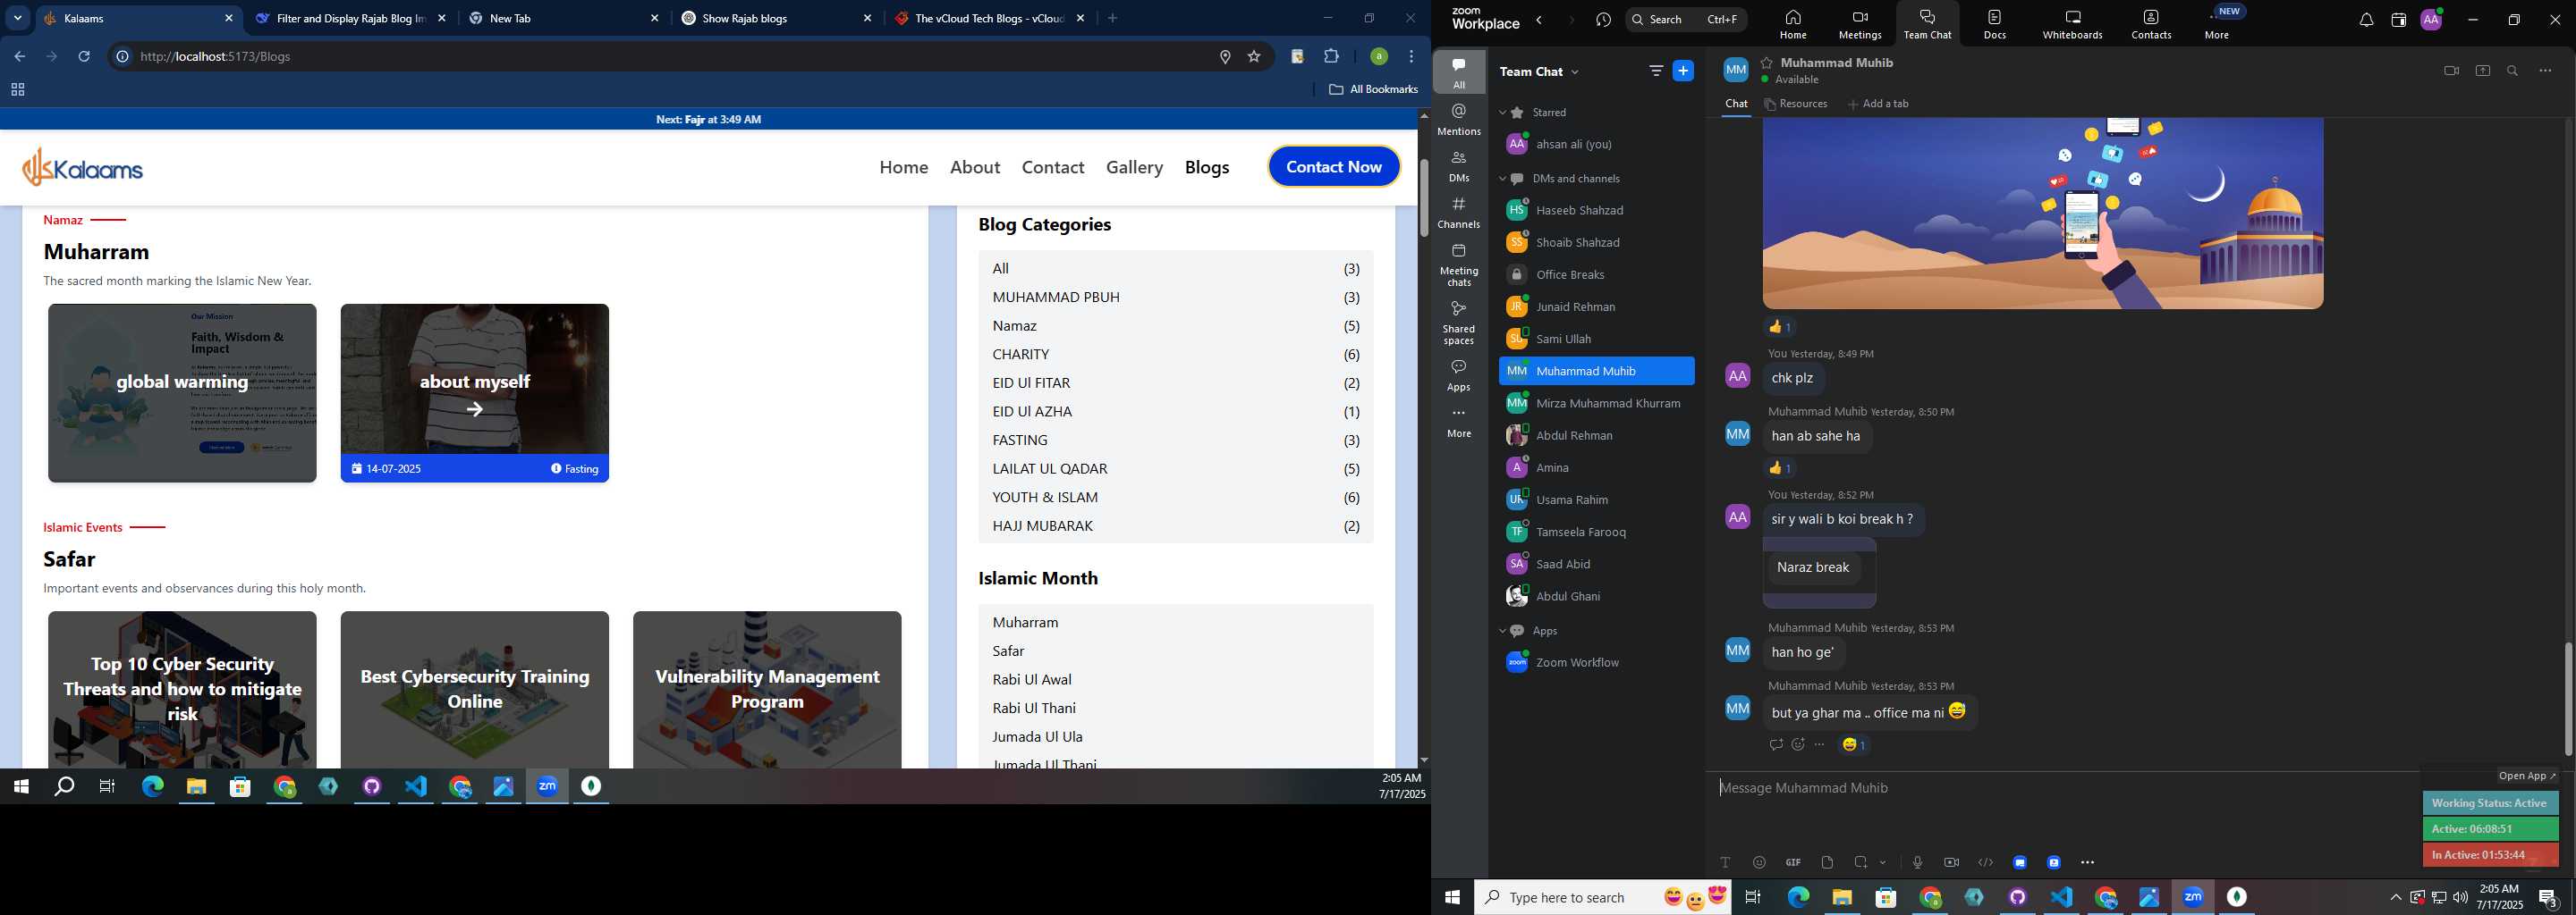Toggle the laughing emoji reaction on last message

pos(1855,744)
